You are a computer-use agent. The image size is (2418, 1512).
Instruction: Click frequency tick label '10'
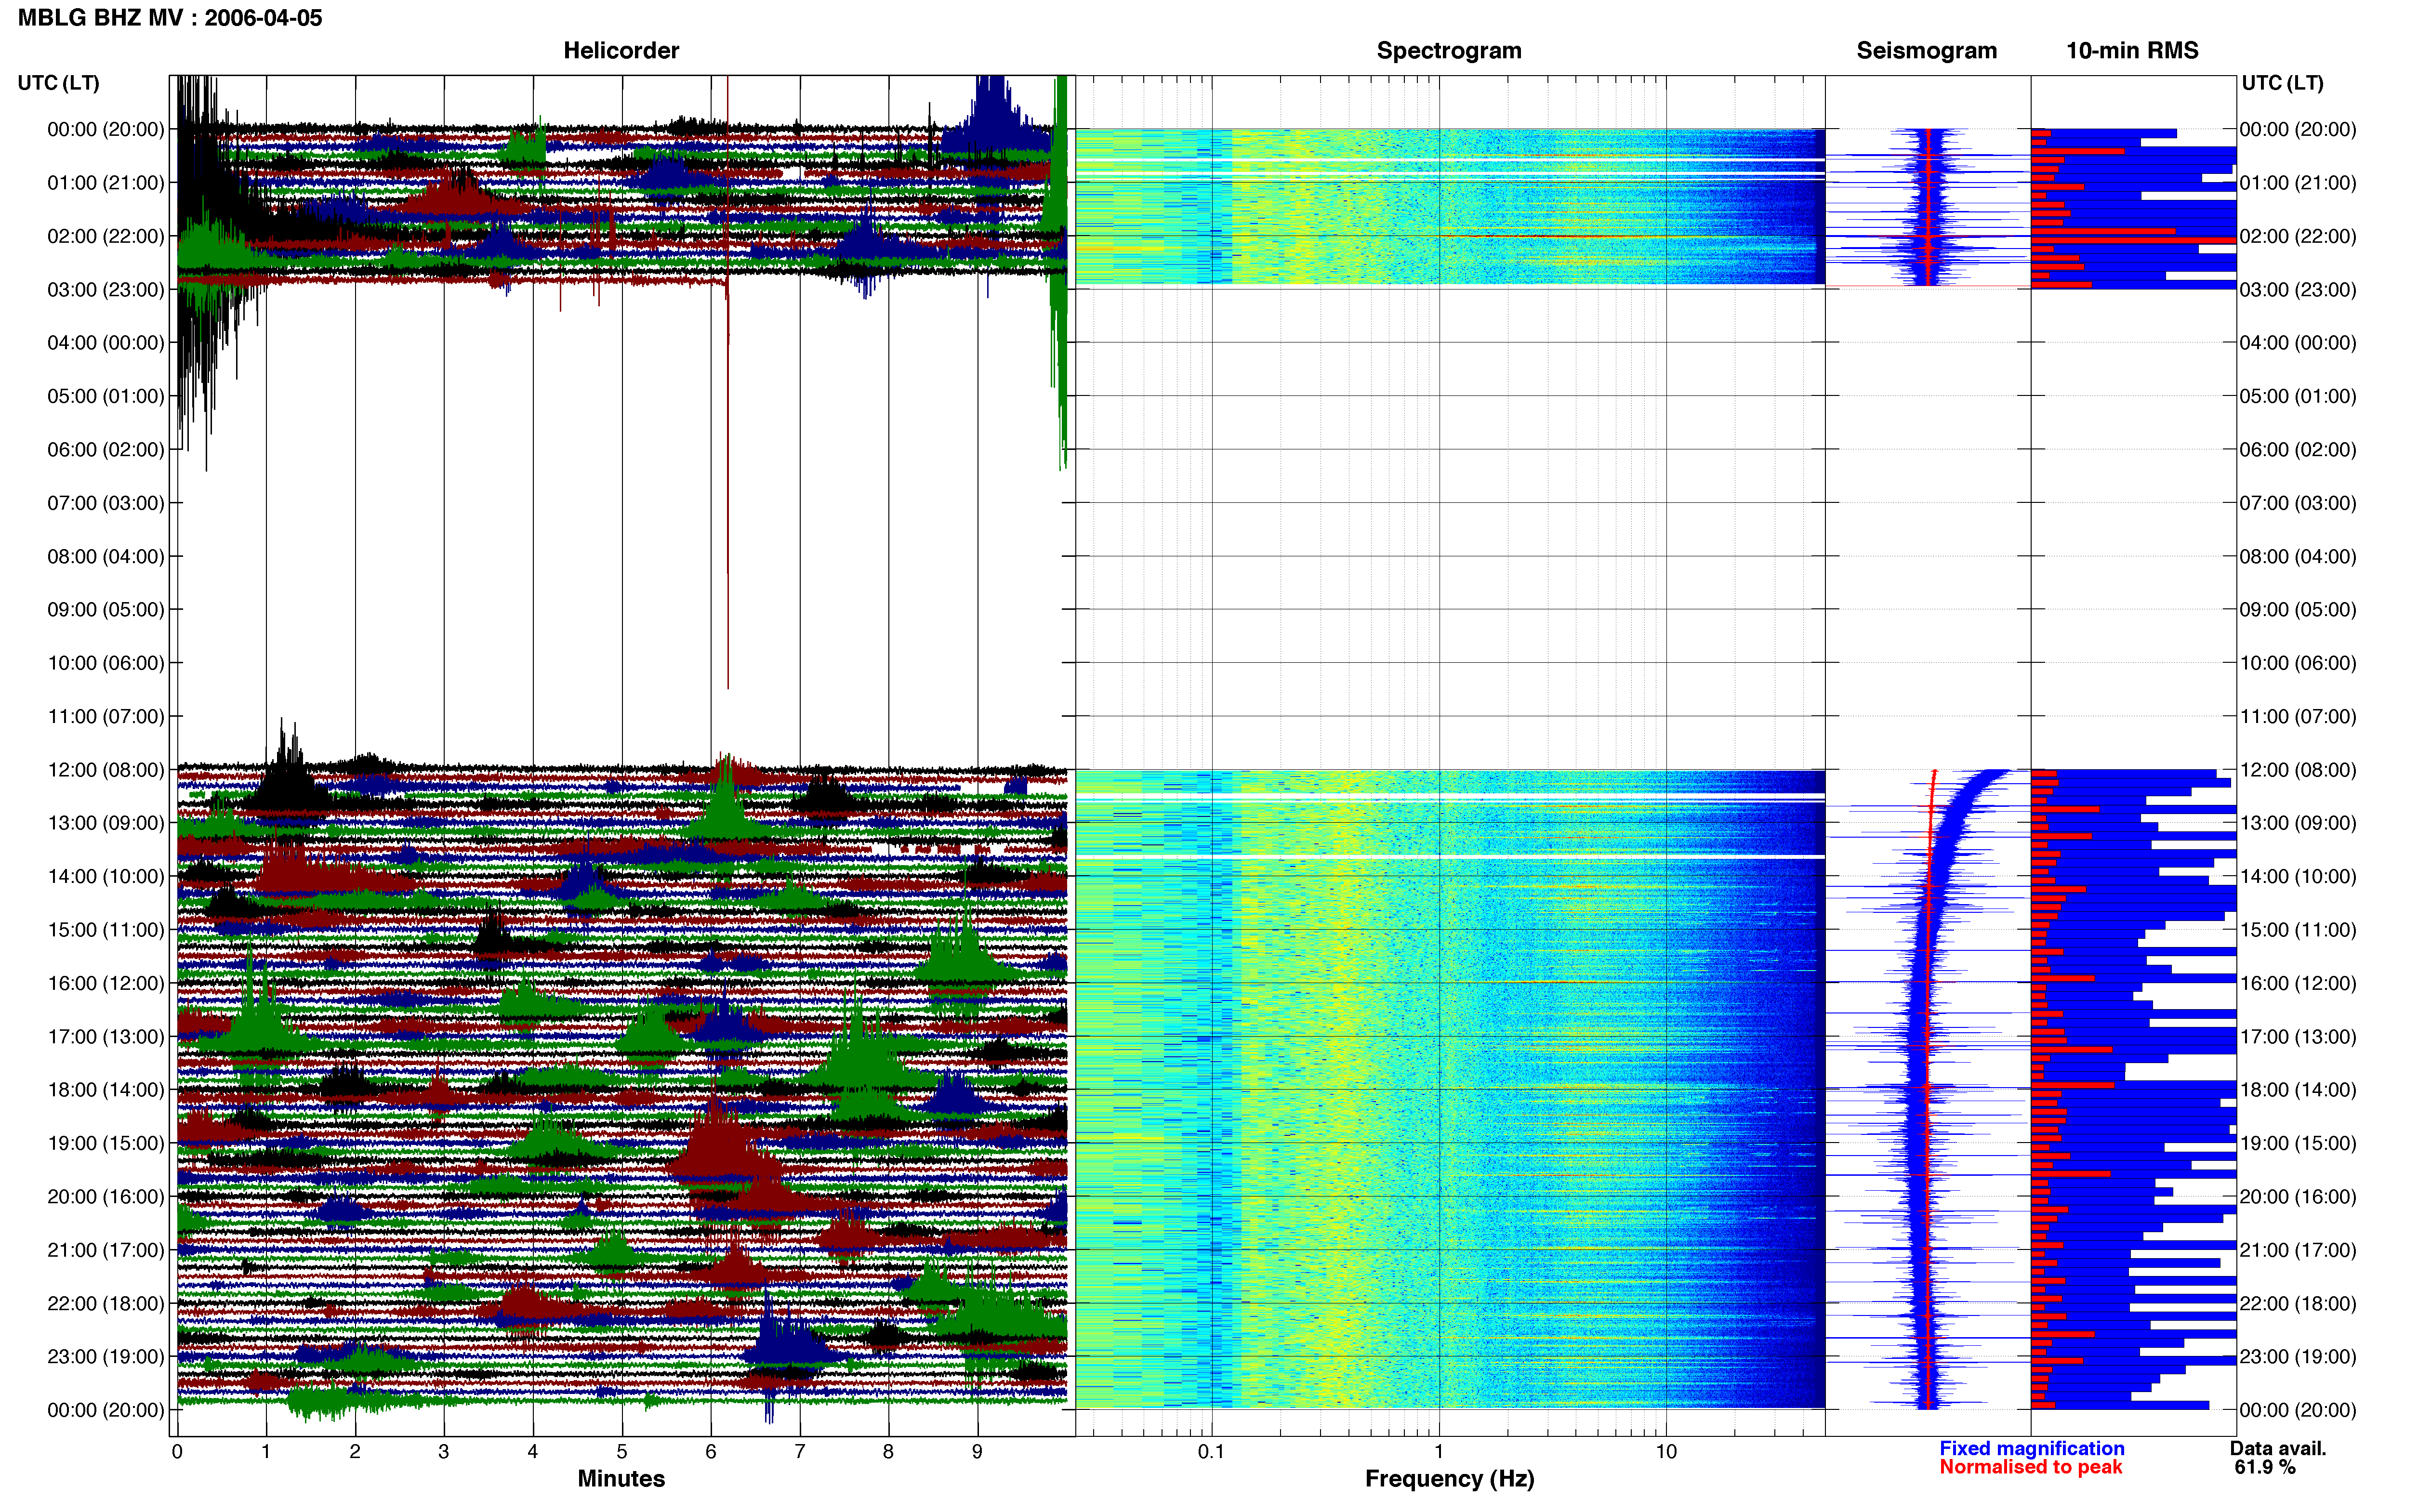pos(1666,1452)
